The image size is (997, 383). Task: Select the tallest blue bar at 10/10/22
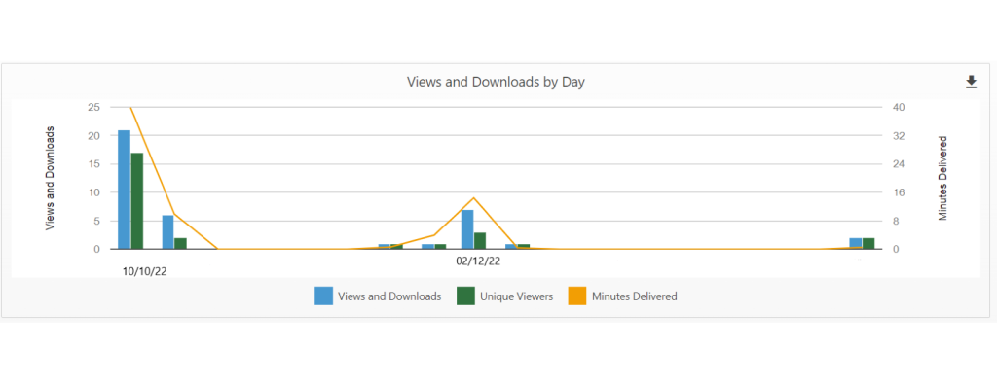point(124,190)
